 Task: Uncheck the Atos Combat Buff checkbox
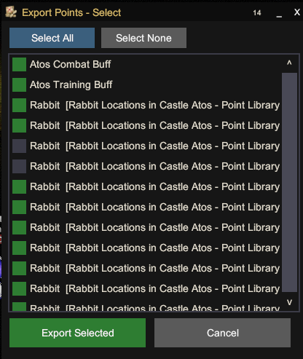(x=19, y=64)
